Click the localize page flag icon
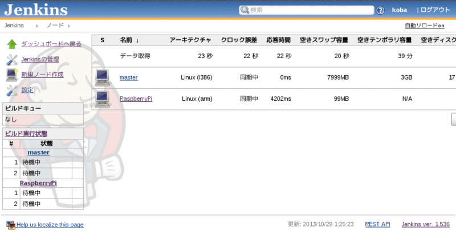 11,225
